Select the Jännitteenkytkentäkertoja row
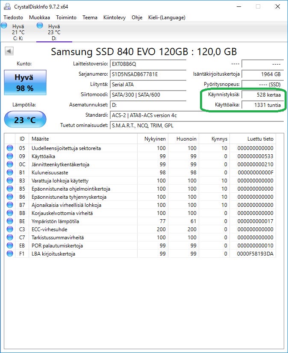Screen dimensions: 288x353 tap(140, 165)
